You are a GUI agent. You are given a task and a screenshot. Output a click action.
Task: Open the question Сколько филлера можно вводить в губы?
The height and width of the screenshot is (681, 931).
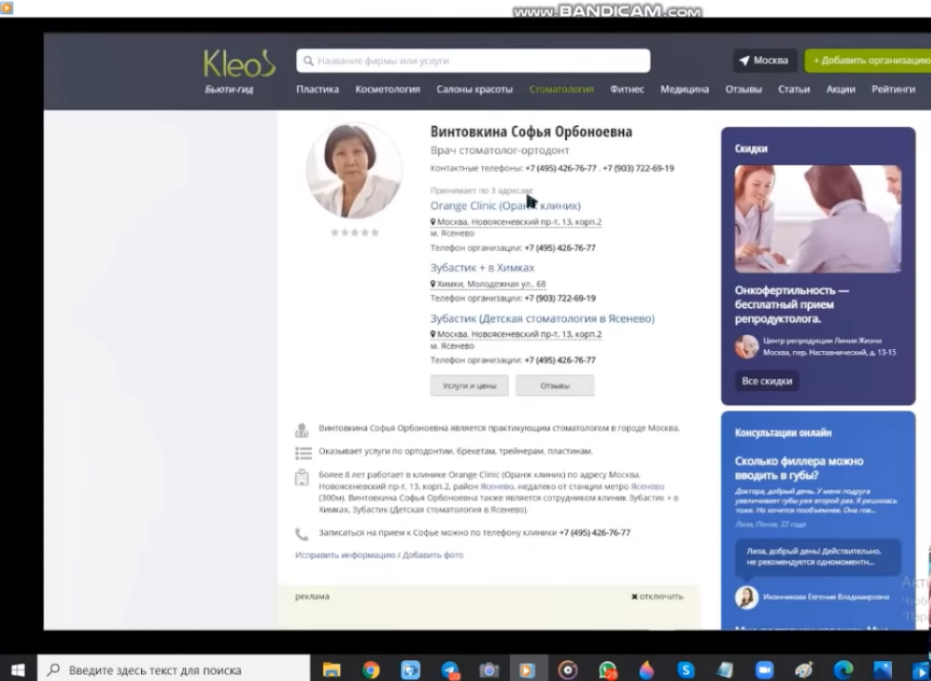click(x=799, y=468)
